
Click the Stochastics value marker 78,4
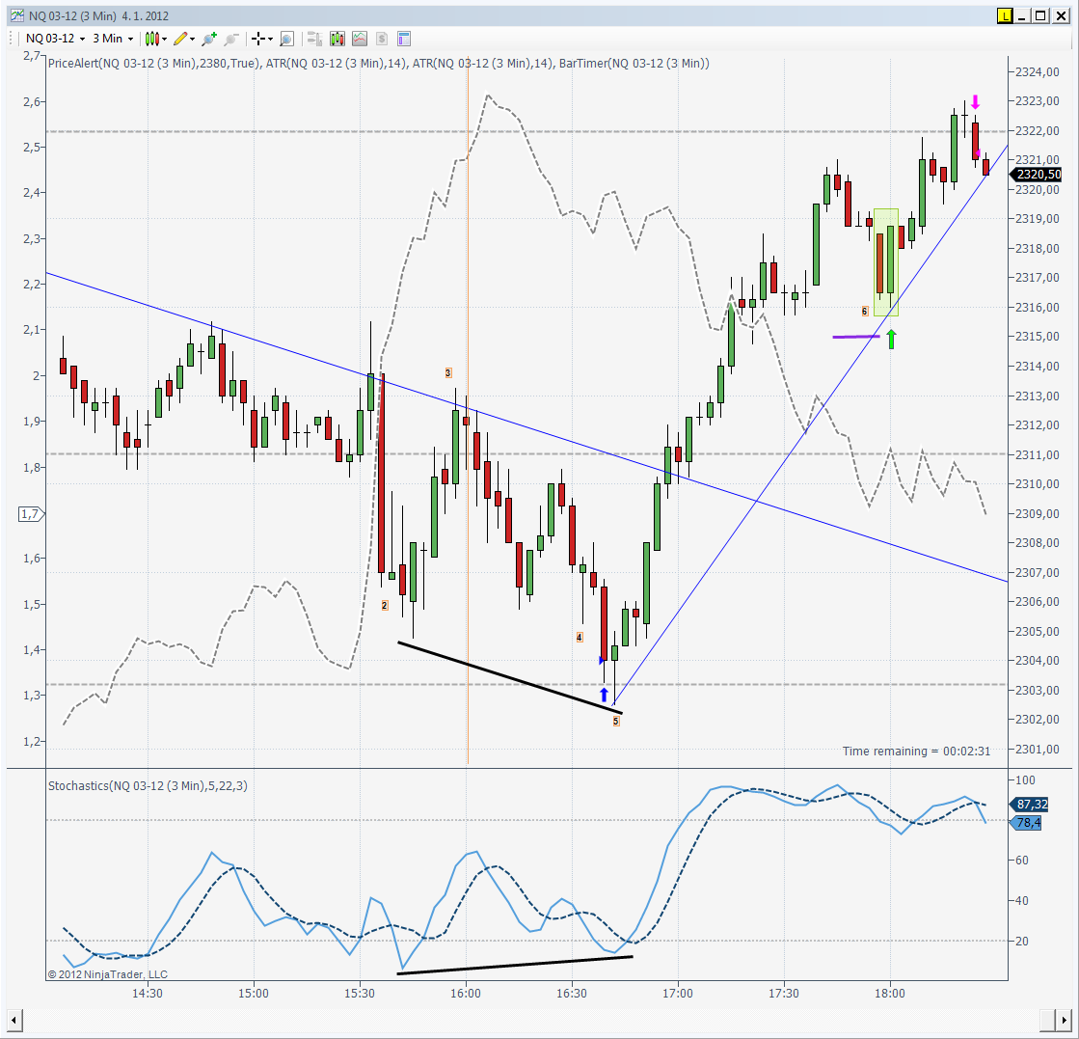(1026, 823)
